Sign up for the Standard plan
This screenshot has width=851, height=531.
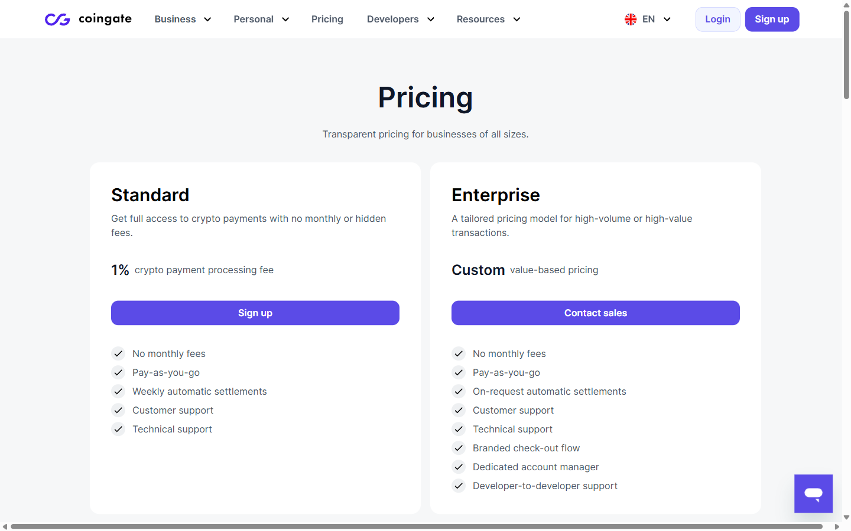(x=255, y=313)
